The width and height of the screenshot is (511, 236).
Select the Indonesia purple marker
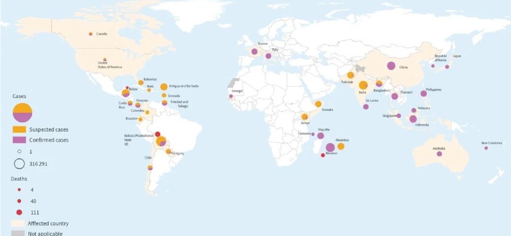(413, 119)
